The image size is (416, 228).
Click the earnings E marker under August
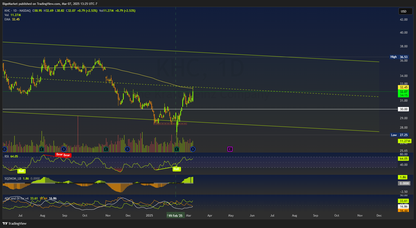(42, 149)
